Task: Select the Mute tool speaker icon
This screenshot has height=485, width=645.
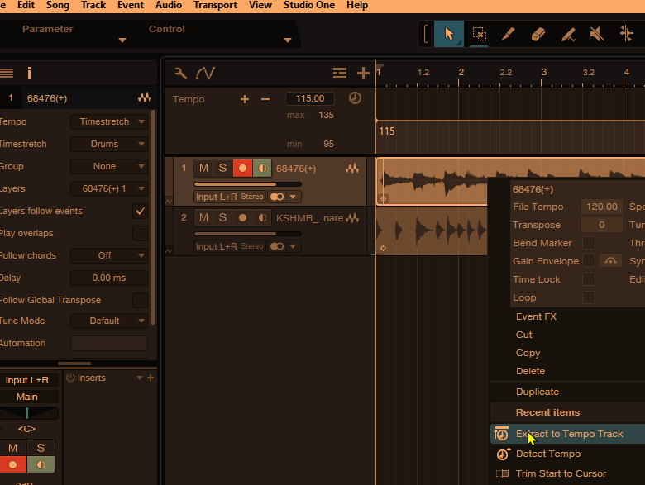Action: click(x=597, y=34)
